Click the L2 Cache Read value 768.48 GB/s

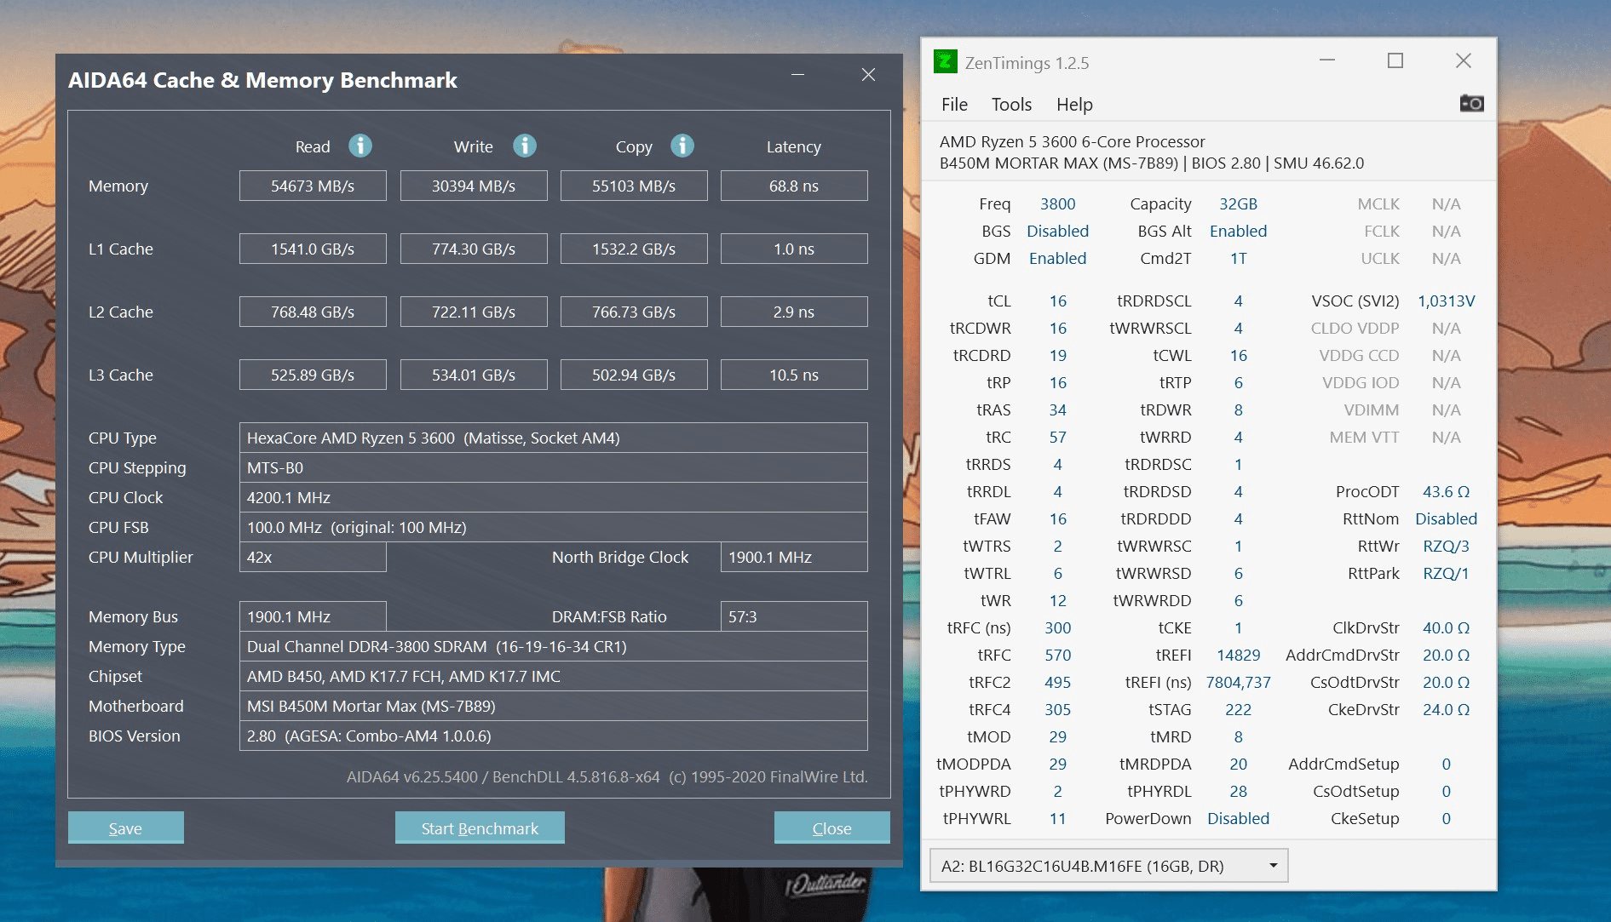[313, 312]
